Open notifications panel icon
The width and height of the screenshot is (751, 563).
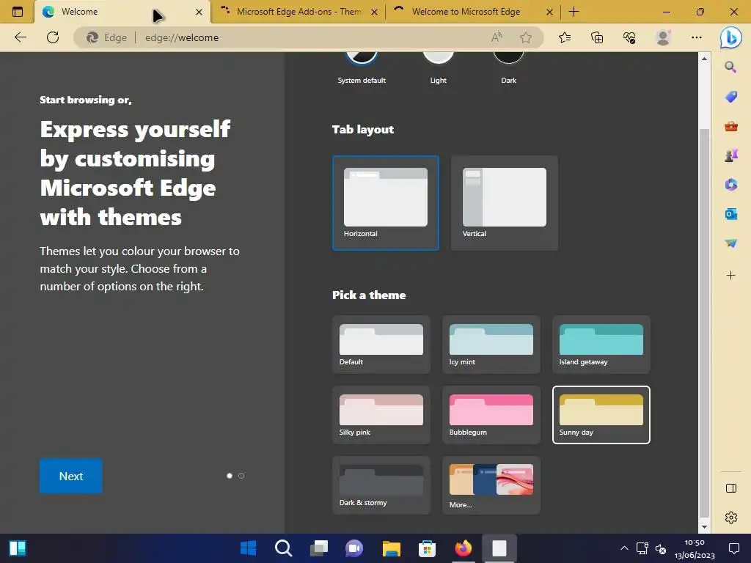click(733, 548)
